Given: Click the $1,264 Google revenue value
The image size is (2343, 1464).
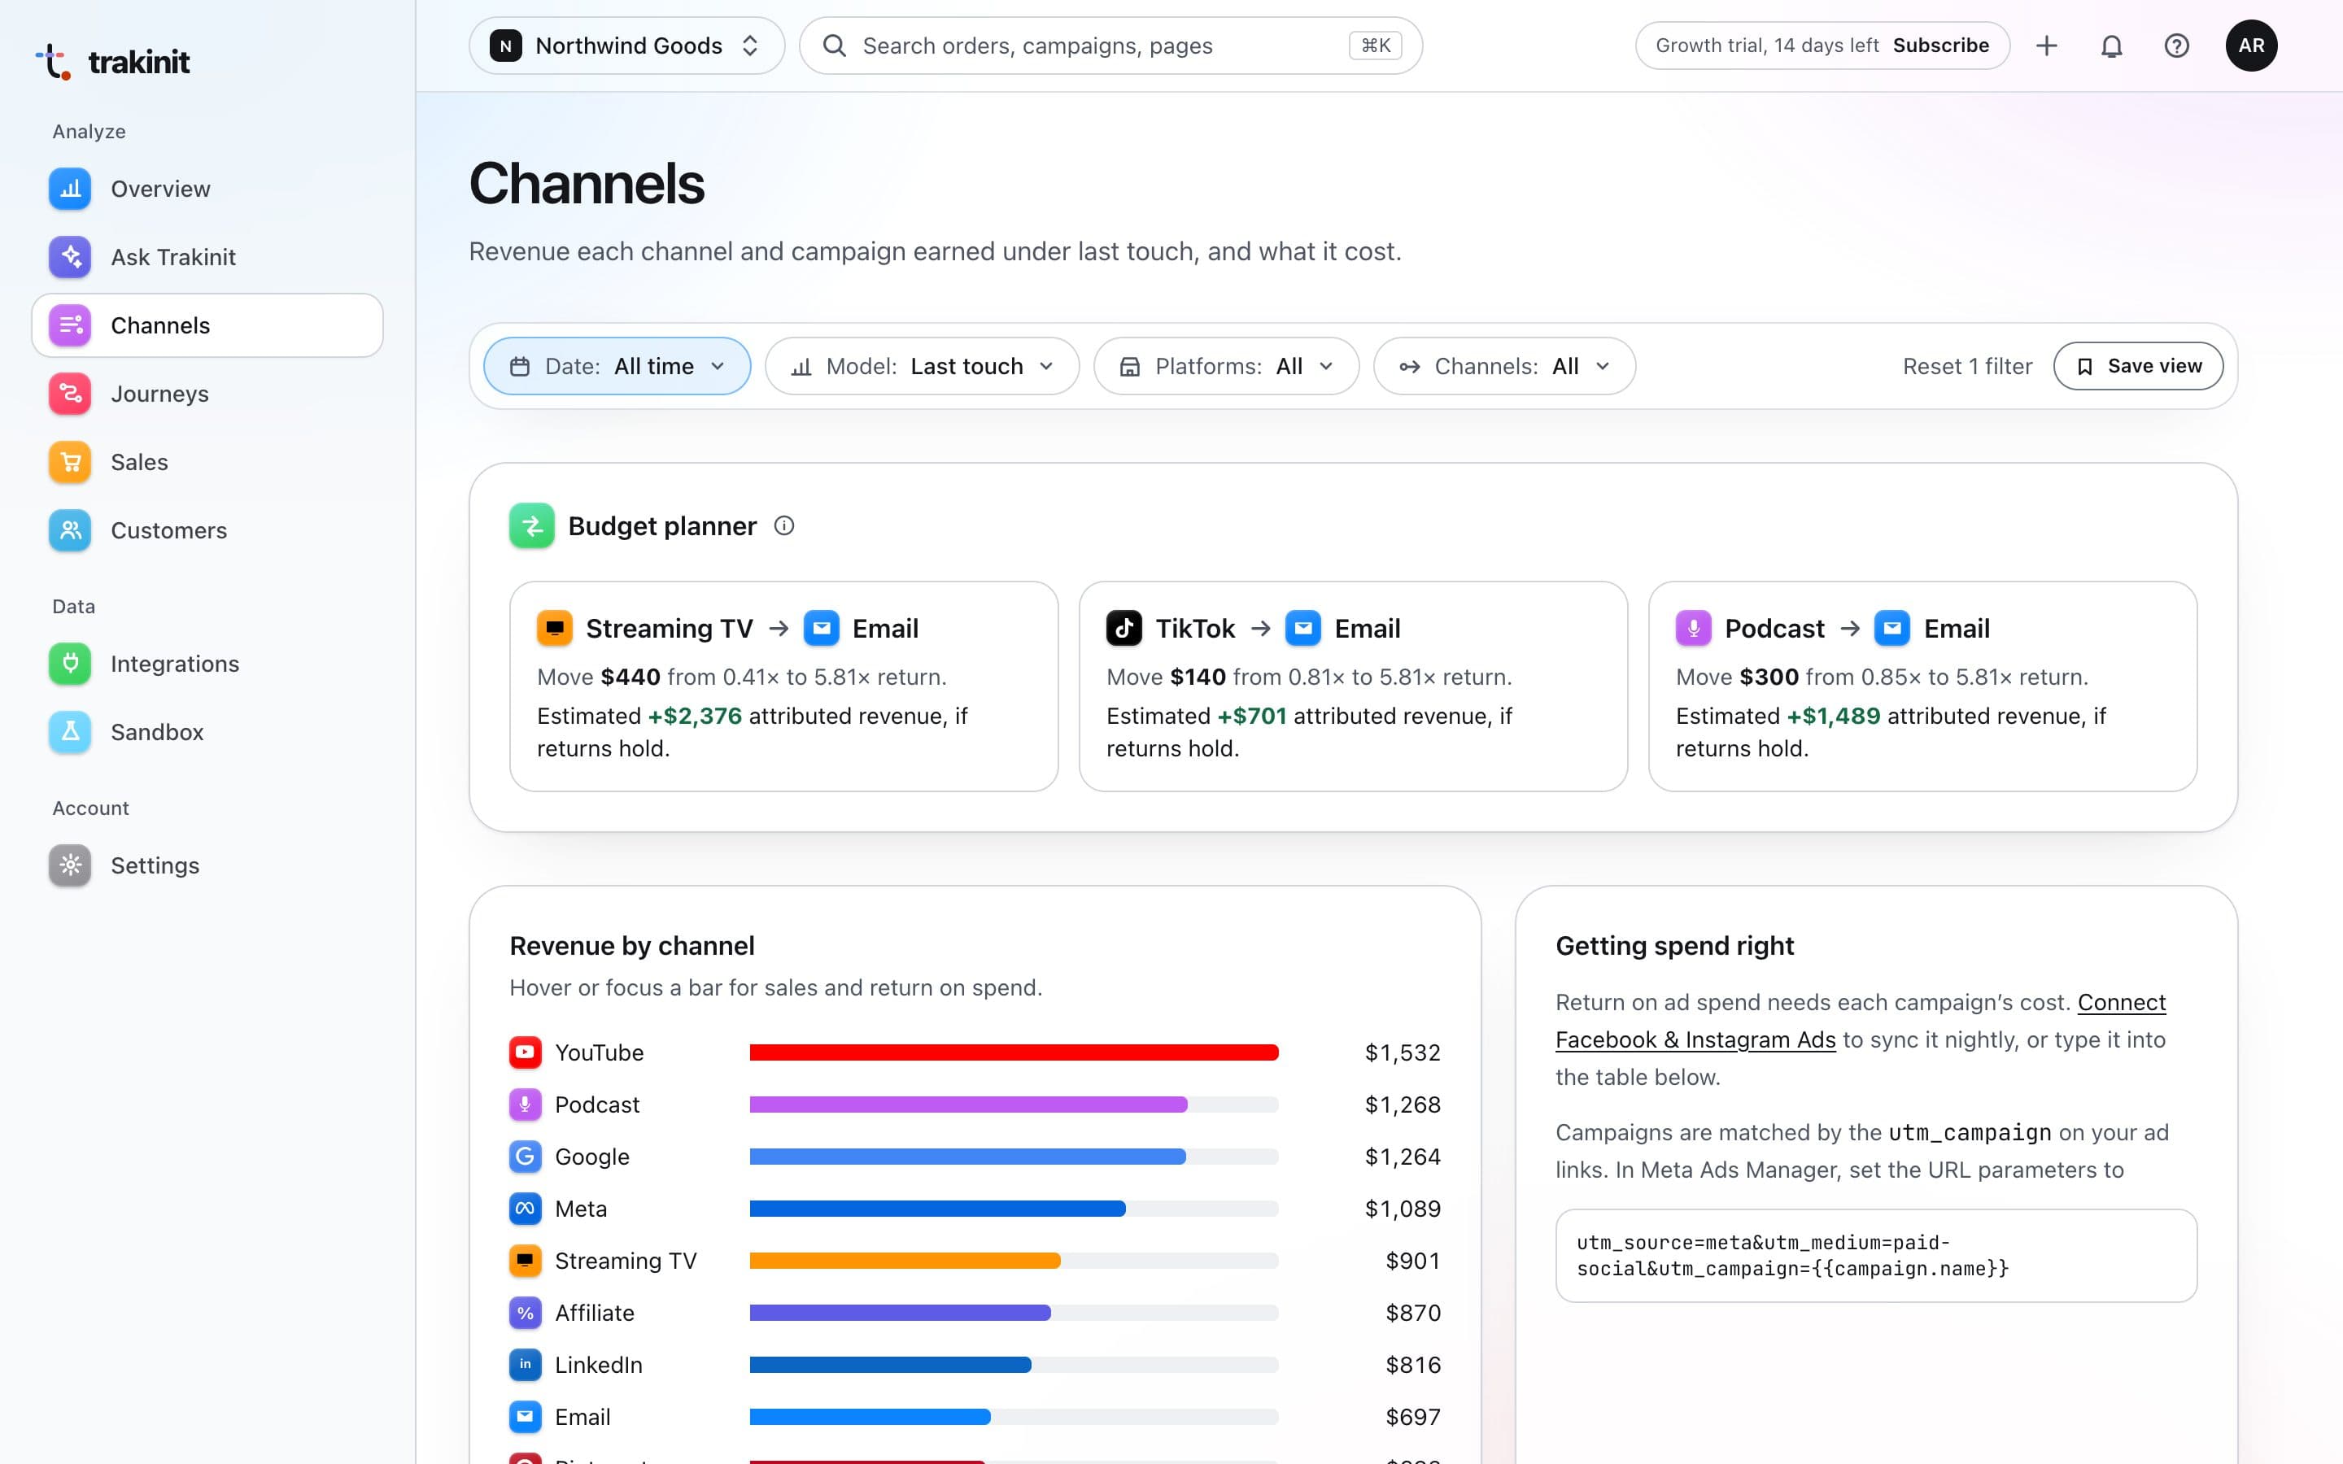Looking at the screenshot, I should click(x=1402, y=1156).
